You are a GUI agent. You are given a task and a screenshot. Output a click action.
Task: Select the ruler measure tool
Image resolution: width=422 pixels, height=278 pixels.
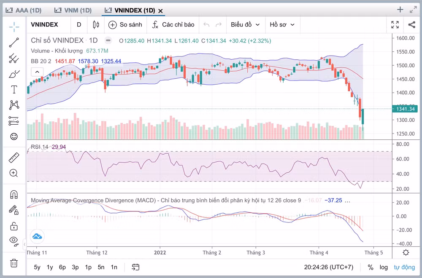(x=14, y=158)
